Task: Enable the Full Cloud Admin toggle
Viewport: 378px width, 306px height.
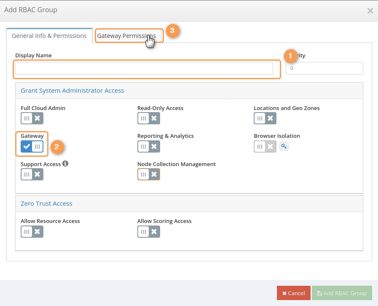Action: coord(32,118)
